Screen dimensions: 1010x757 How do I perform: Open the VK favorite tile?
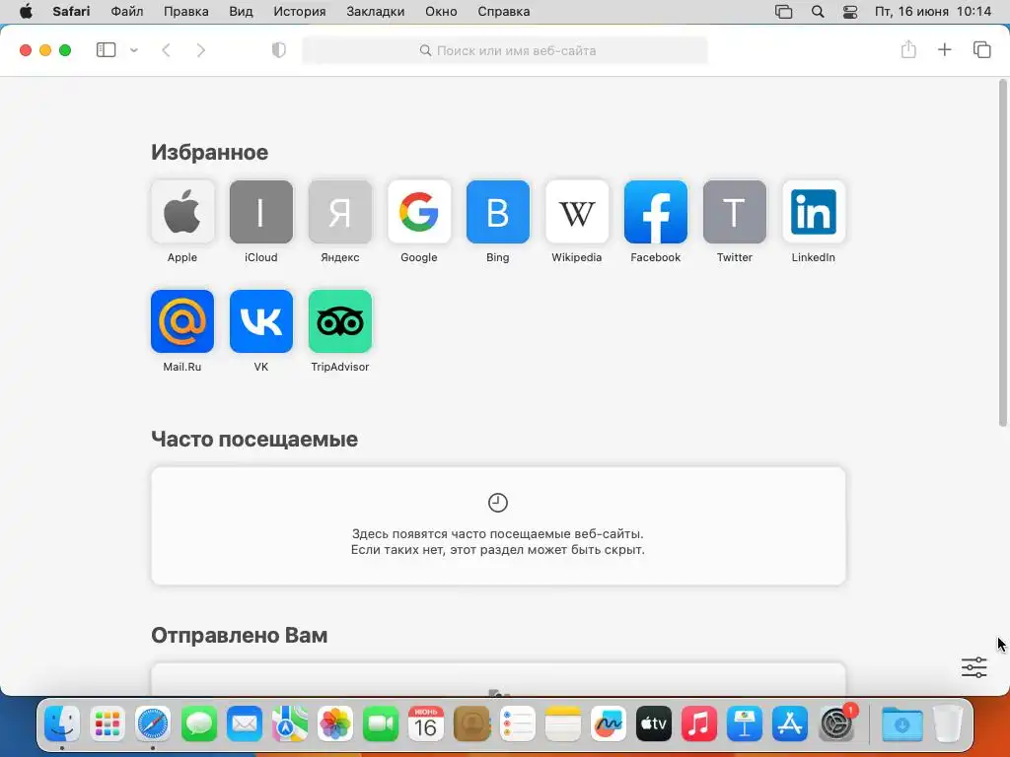pos(260,321)
